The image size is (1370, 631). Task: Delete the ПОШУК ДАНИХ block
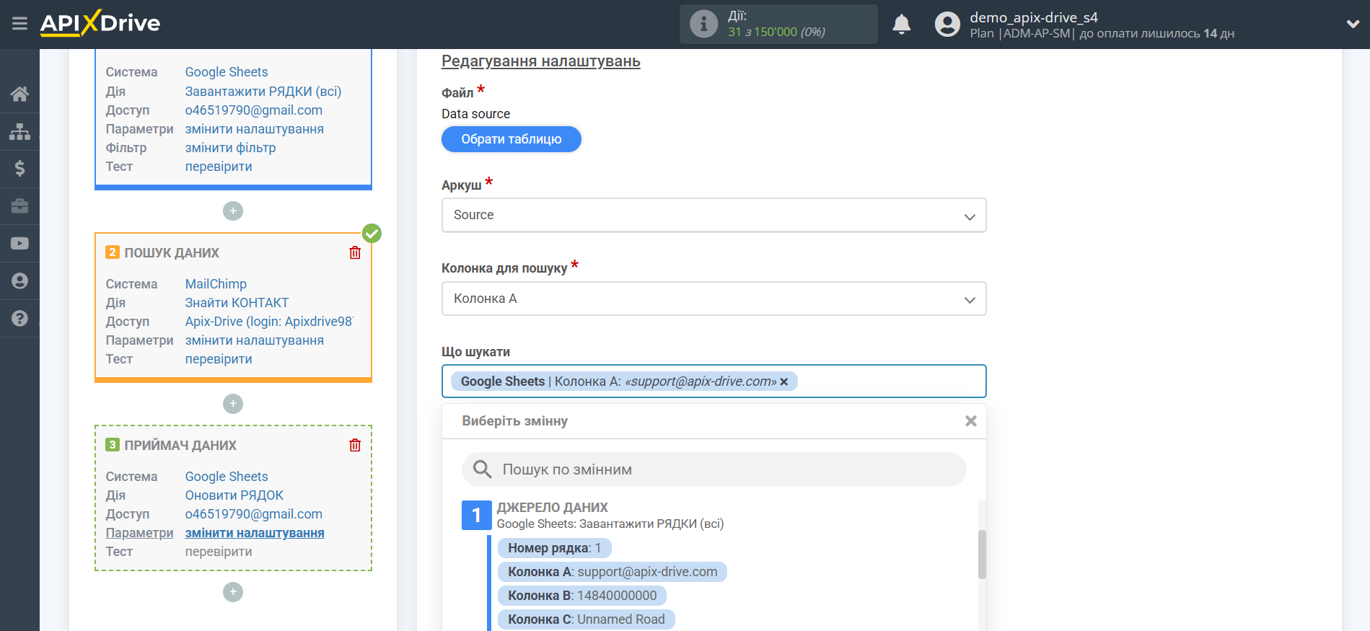pos(355,252)
